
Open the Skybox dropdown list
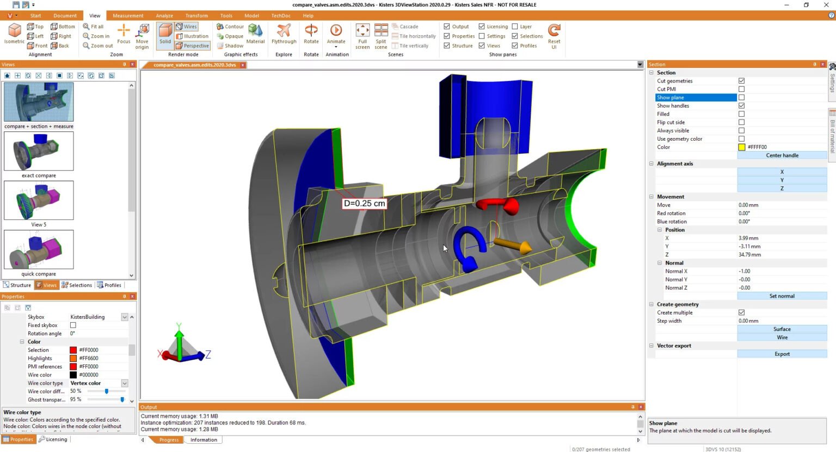(125, 317)
